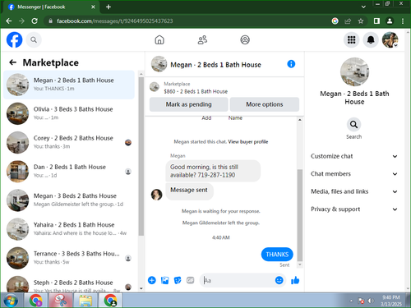Open Snipping Tool in the taskbar
The height and width of the screenshot is (308, 411).
tap(61, 301)
